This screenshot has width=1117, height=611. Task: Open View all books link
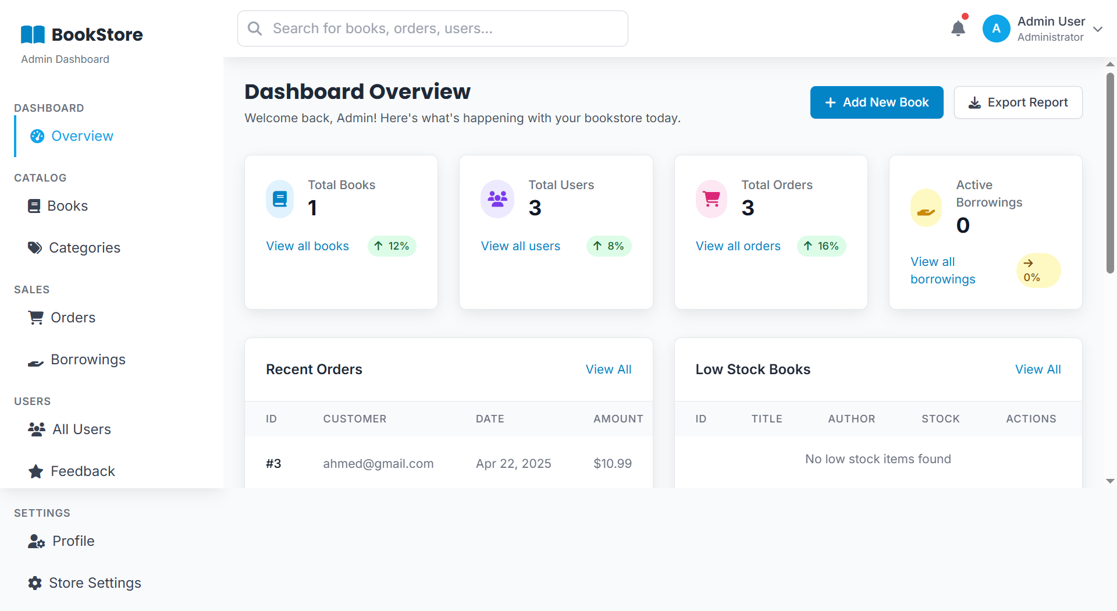307,246
